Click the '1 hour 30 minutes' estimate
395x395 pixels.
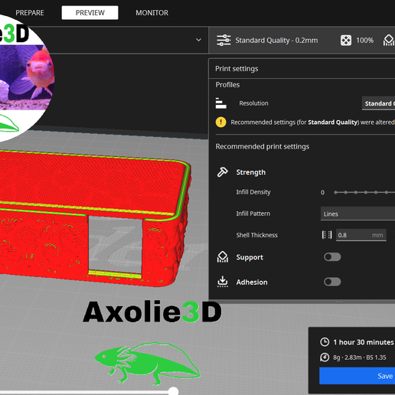[364, 342]
